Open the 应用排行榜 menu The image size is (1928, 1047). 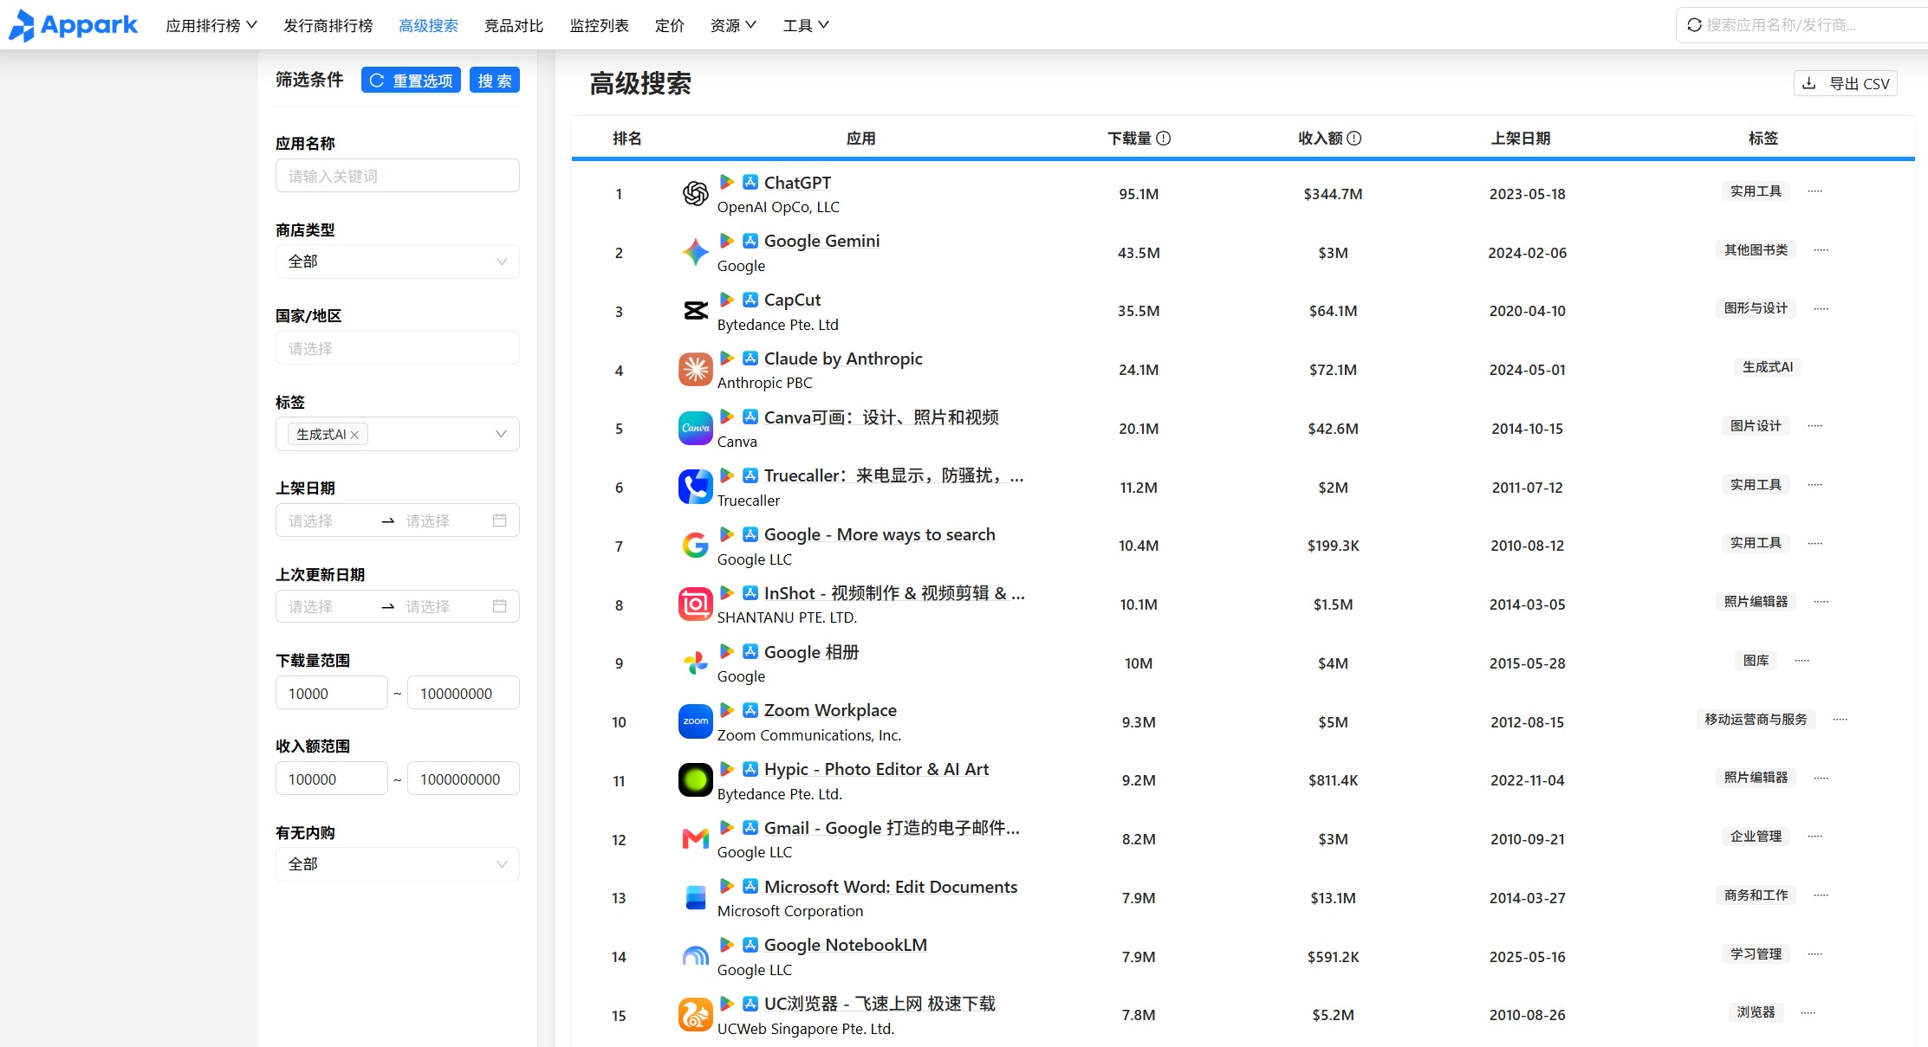pos(211,25)
